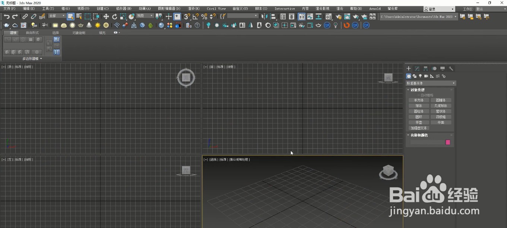Viewport: 507px width, 228px height.
Task: Activate the Select Object tool
Action: click(70, 16)
